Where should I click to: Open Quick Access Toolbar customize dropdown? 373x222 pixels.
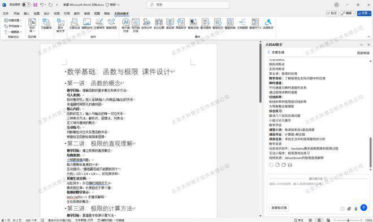[57, 5]
